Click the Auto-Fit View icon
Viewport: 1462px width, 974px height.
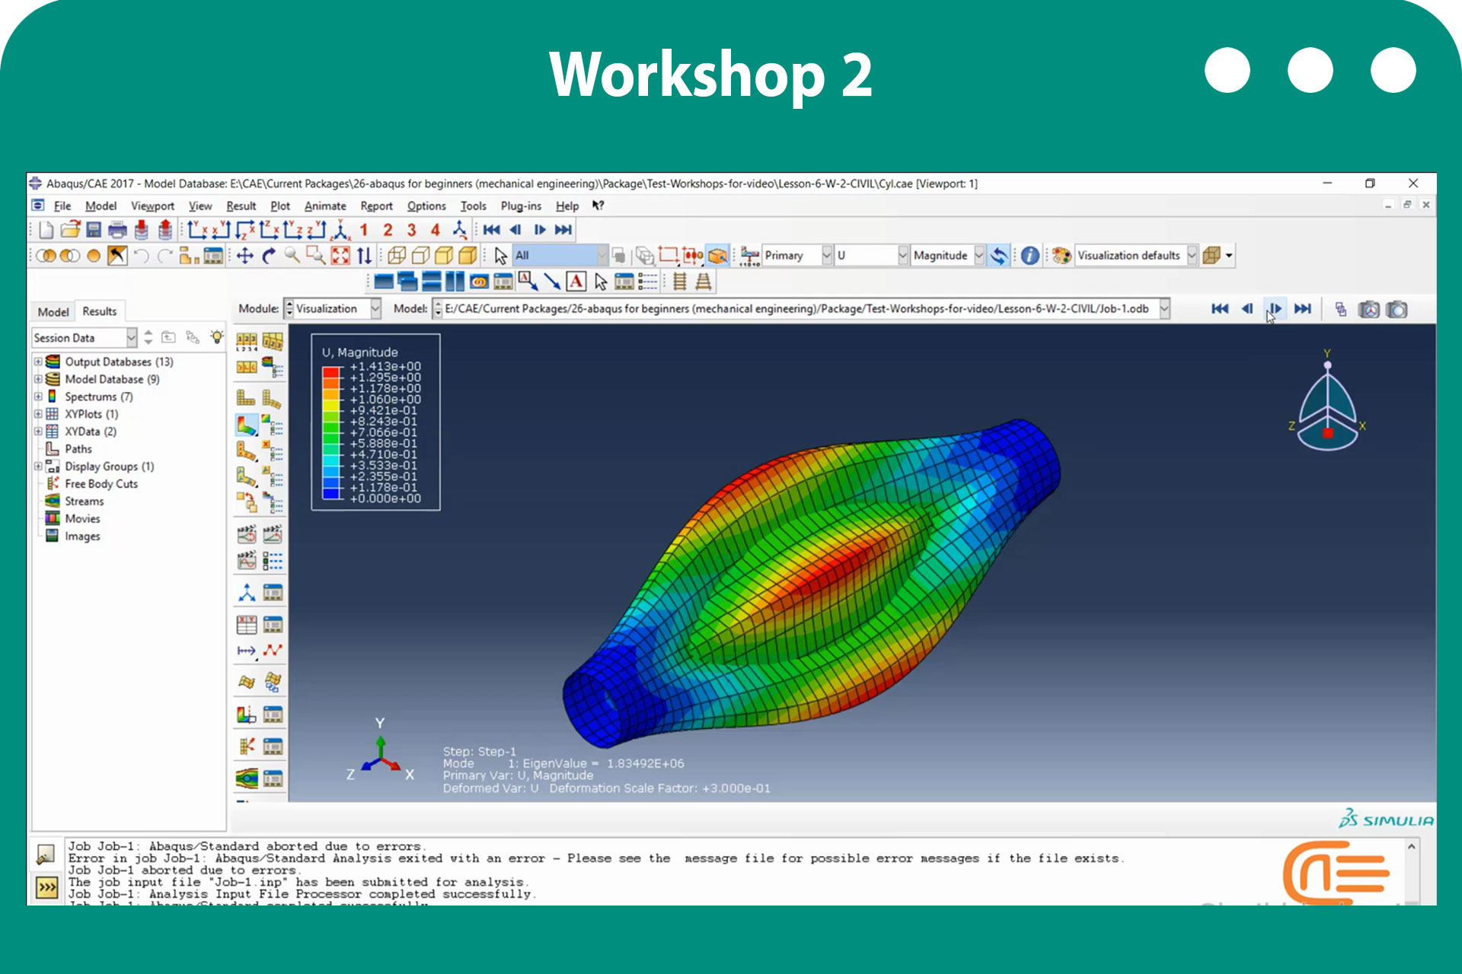pos(340,256)
